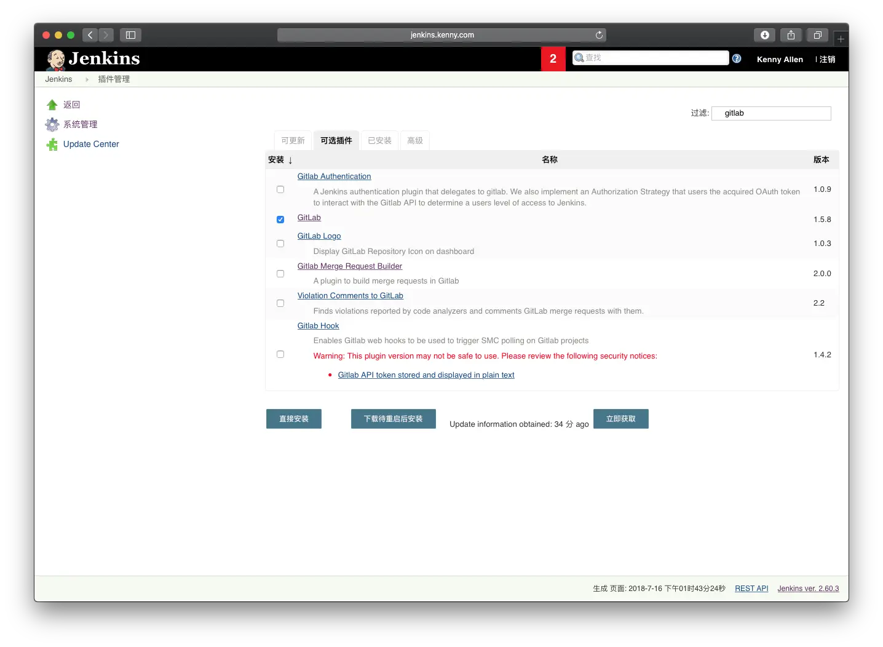
Task: Click Safari share icon
Action: (791, 35)
